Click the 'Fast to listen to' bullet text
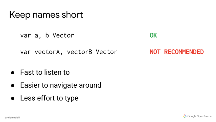 pyautogui.click(x=45, y=72)
